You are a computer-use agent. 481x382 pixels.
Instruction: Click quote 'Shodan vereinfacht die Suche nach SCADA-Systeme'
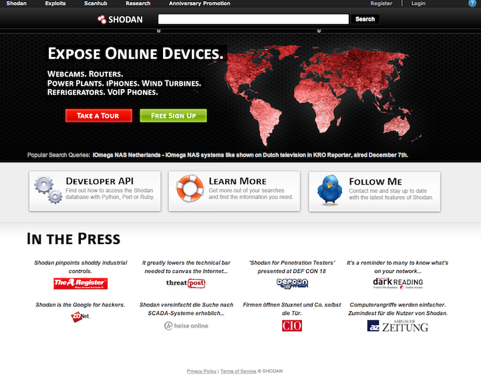point(186,309)
